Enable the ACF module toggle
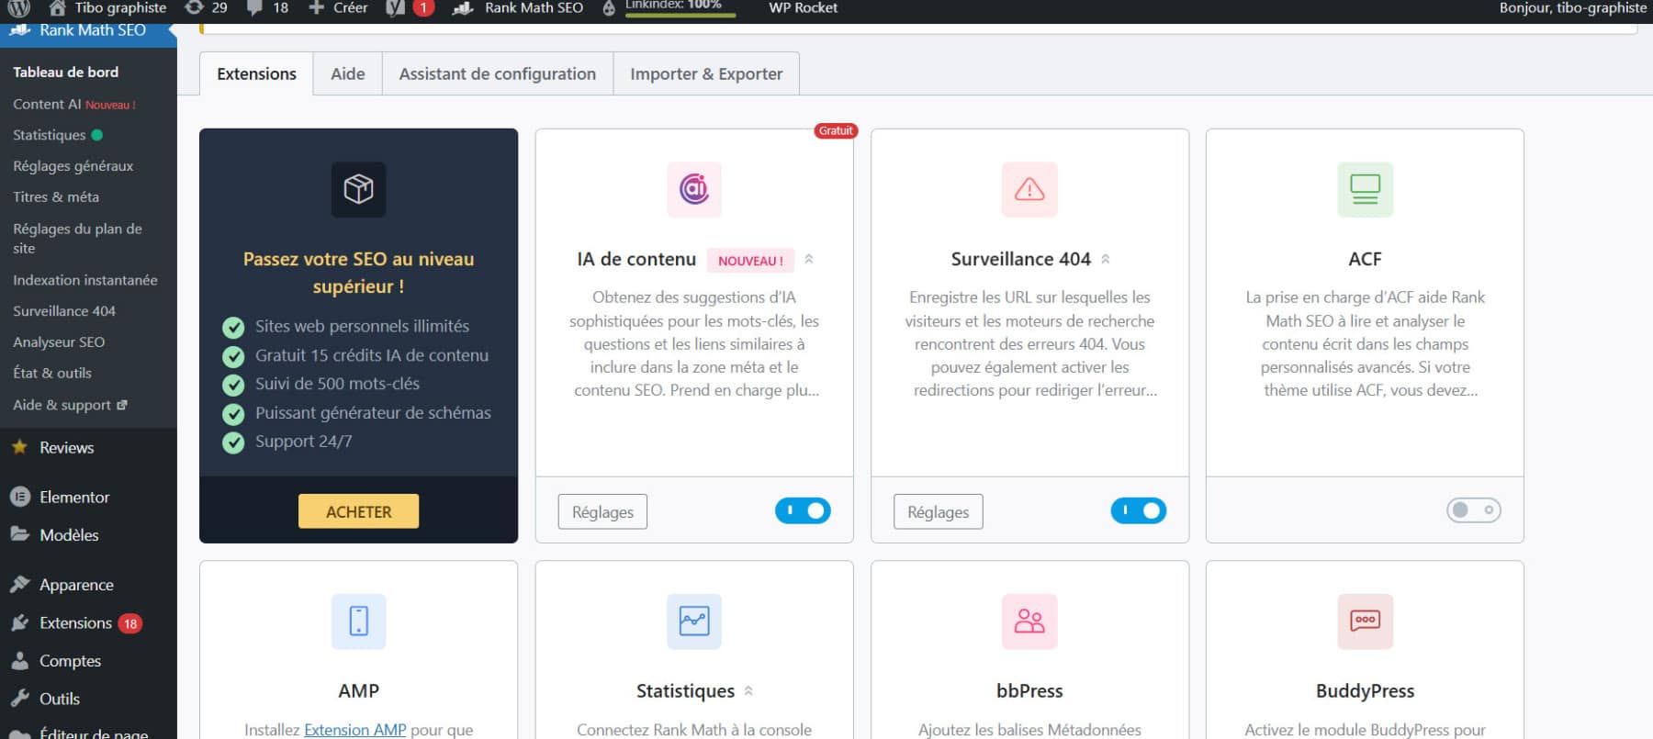Viewport: 1653px width, 739px height. 1473,510
